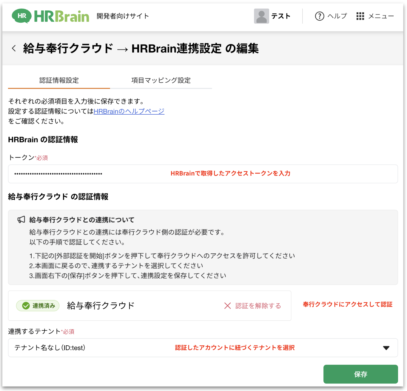
Task: Click the green check icon in 連携済み badge
Action: 26,306
